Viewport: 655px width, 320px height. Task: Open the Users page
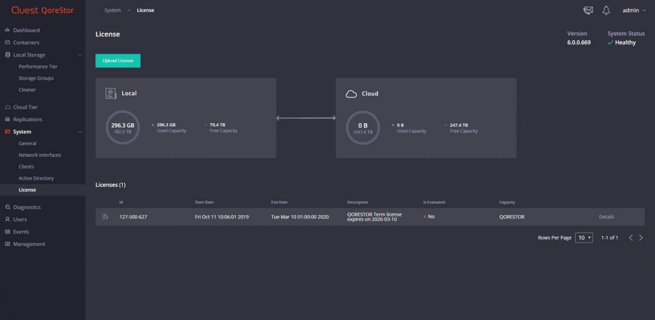(x=20, y=219)
